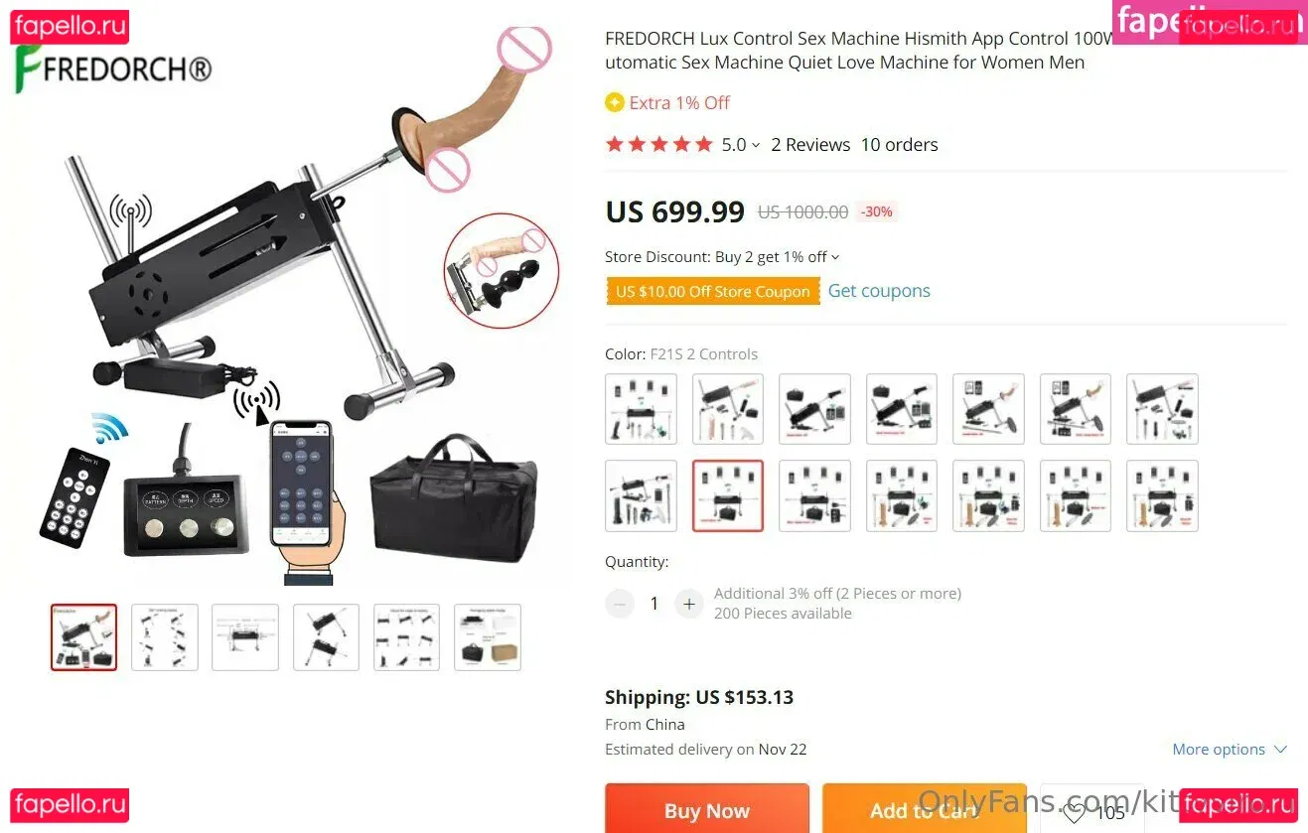The height and width of the screenshot is (833, 1308).
Task: Open the Get coupons link
Action: 879,291
